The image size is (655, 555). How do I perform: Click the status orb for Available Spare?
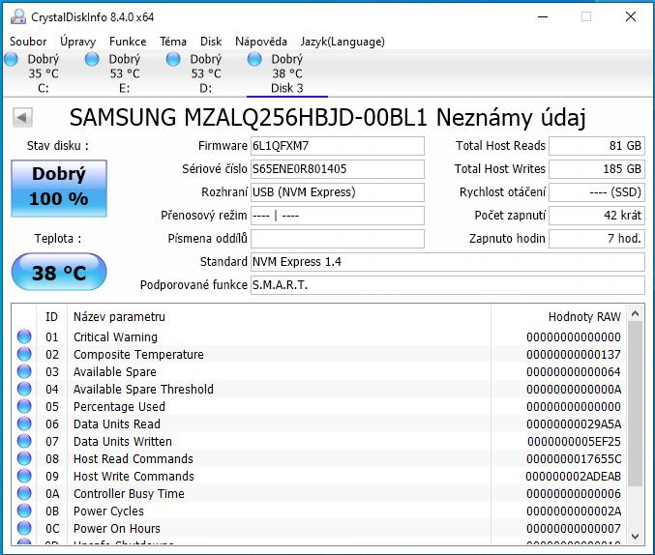(x=24, y=371)
